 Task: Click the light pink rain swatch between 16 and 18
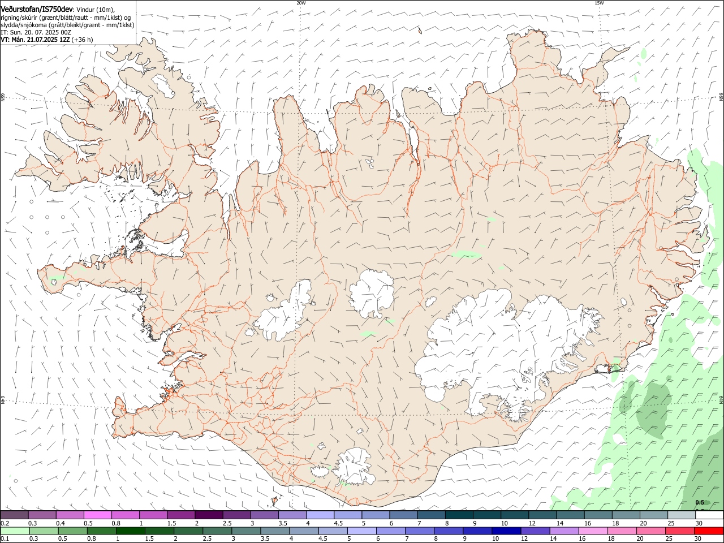(593, 531)
